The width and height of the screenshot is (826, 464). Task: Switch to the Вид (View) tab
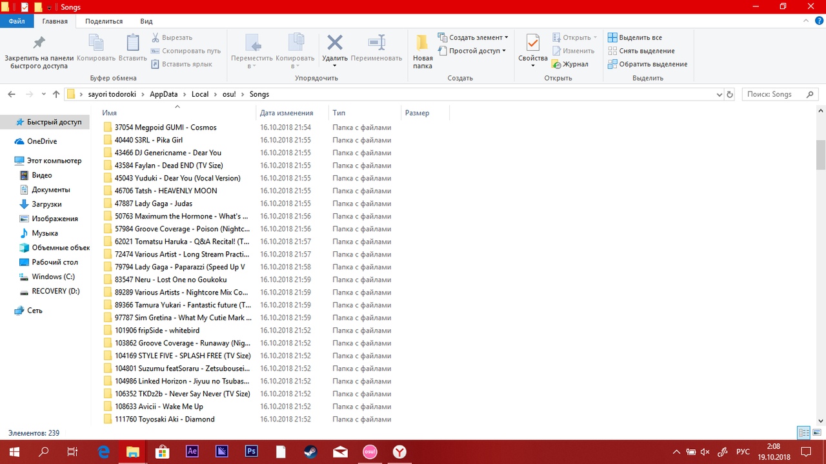tap(146, 21)
